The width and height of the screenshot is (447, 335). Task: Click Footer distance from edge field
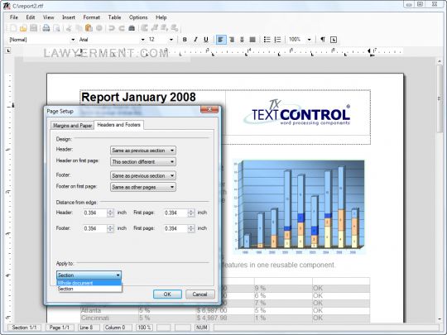click(x=95, y=228)
